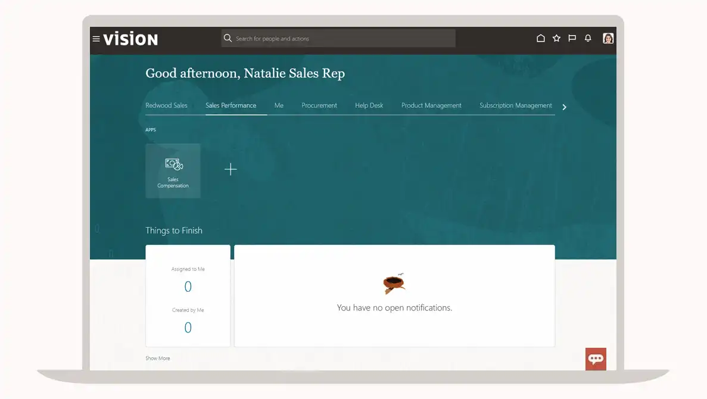Expand Things to Finish via Show More
Image resolution: width=707 pixels, height=399 pixels.
[157, 358]
